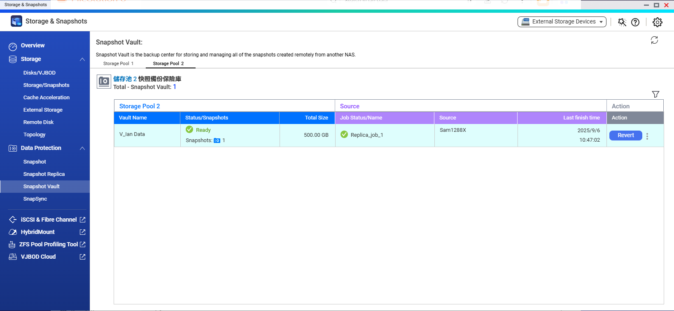Click the green Ready status check icon
The width and height of the screenshot is (674, 311).
pos(189,129)
